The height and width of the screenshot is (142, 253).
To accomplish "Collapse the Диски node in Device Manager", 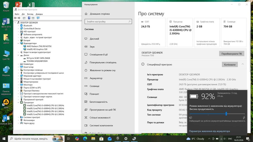I will (x=18, y=55).
